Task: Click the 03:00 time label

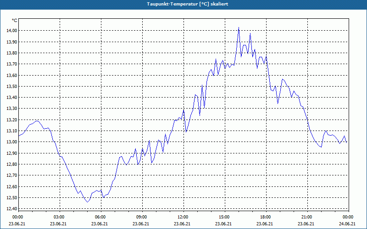Action: pos(59,217)
